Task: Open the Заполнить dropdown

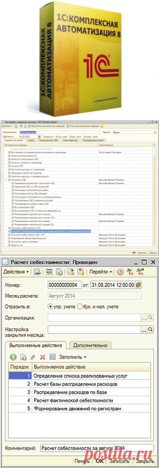Action: tap(73, 356)
